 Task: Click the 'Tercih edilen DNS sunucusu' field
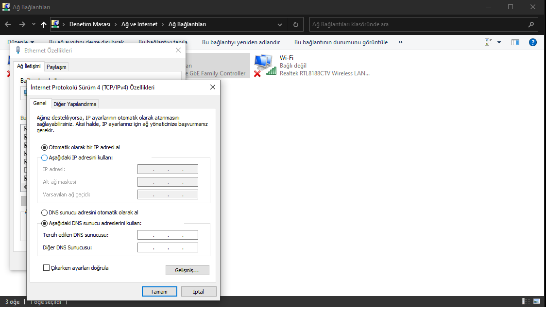click(168, 235)
